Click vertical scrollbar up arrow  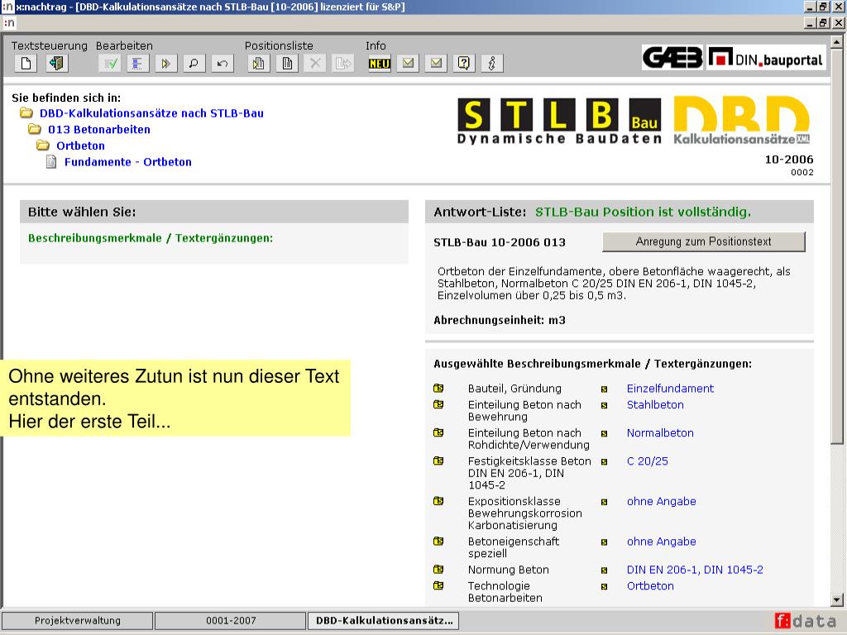(x=837, y=41)
